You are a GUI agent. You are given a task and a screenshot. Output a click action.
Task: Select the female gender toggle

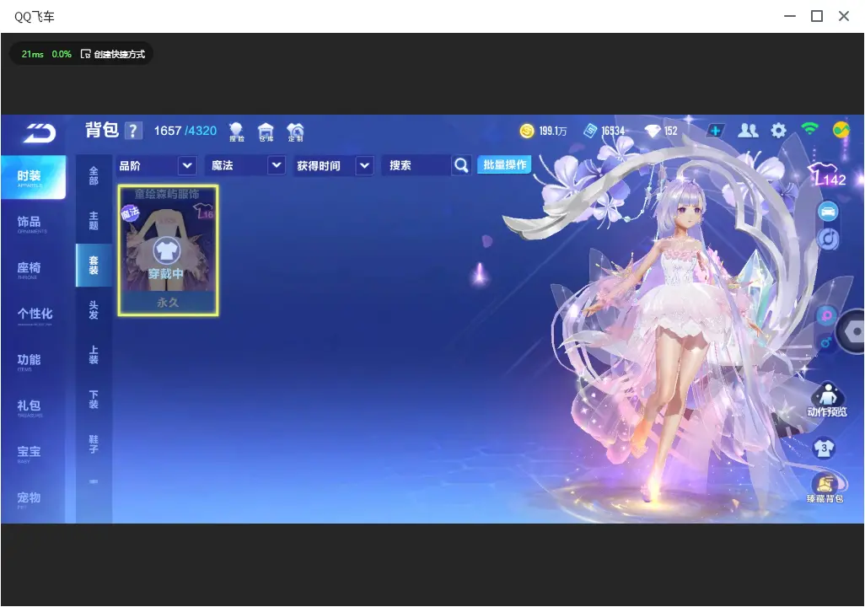tap(826, 315)
